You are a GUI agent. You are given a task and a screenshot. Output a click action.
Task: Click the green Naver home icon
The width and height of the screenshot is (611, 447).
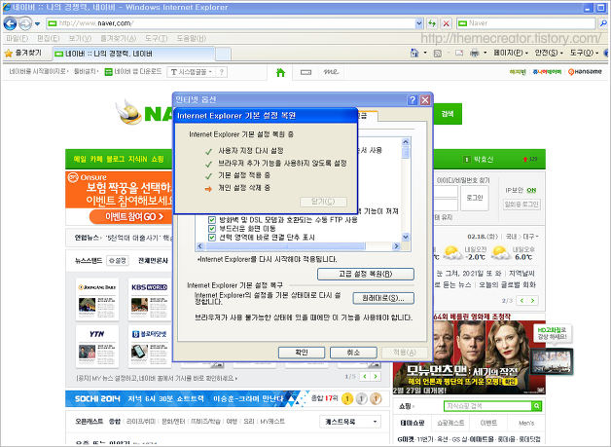pos(280,72)
